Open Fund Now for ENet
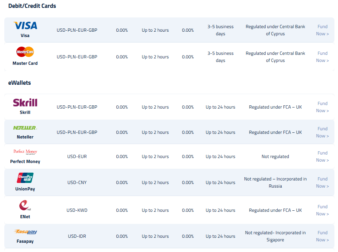This screenshot has height=252, width=338. [x=323, y=210]
